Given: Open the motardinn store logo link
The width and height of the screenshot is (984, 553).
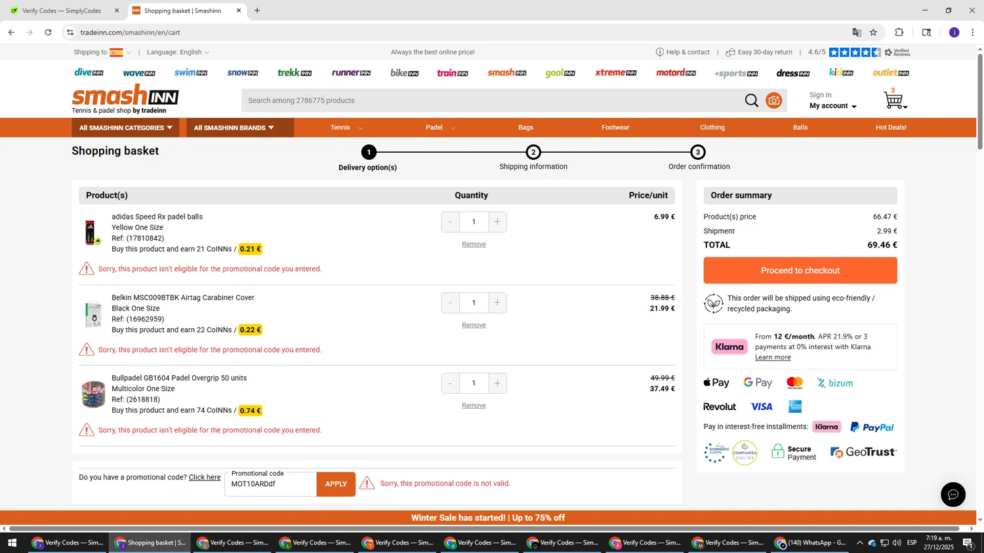Looking at the screenshot, I should click(676, 73).
